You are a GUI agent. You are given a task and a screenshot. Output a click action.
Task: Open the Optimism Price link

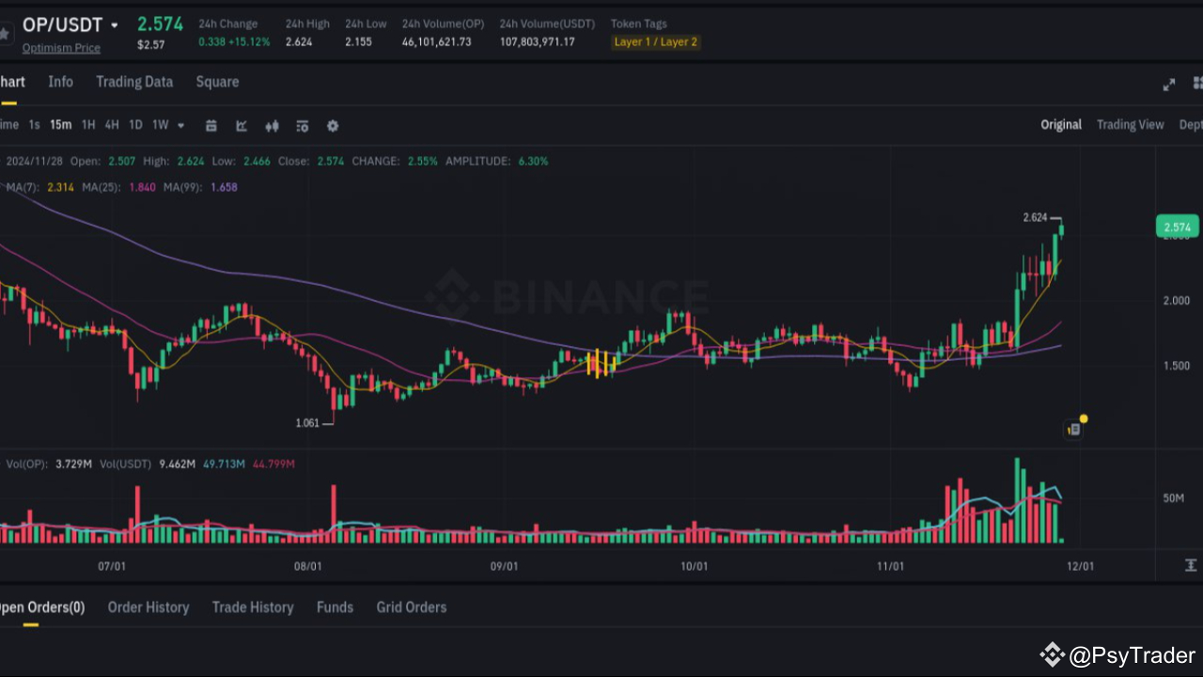61,48
